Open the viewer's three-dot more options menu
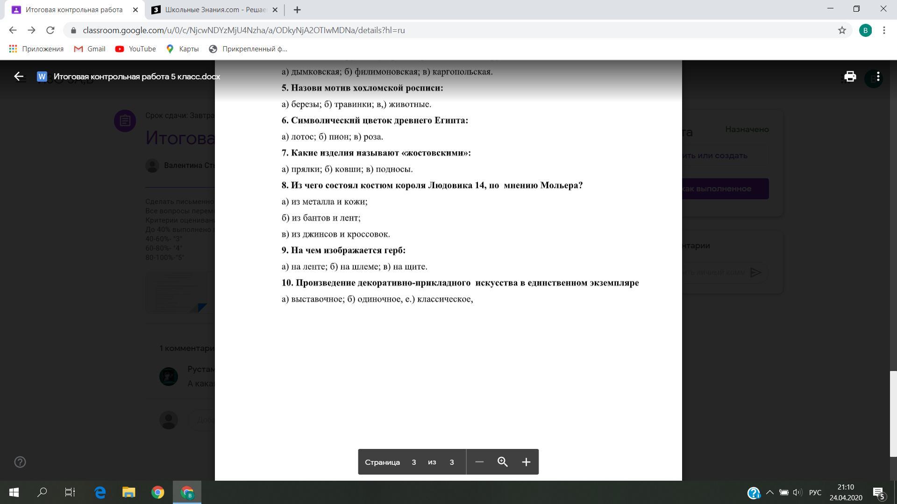 [878, 77]
